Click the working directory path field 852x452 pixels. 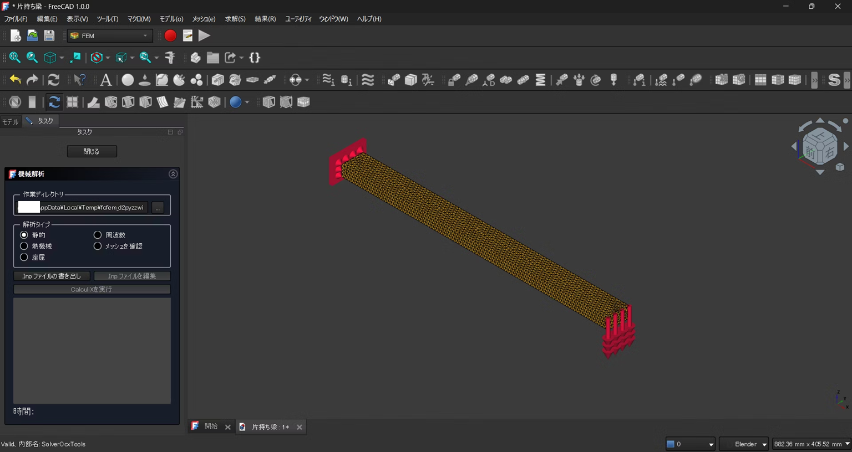coord(92,207)
